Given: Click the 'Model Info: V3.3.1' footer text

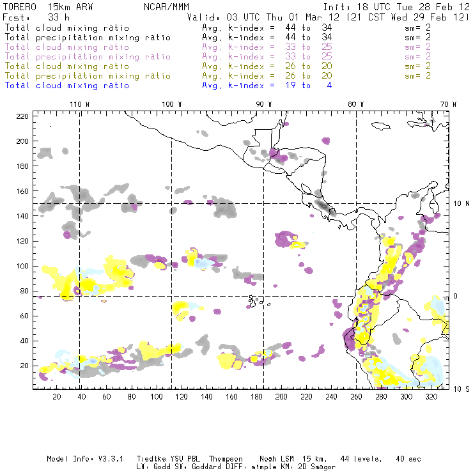Looking at the screenshot, I should [x=85, y=459].
